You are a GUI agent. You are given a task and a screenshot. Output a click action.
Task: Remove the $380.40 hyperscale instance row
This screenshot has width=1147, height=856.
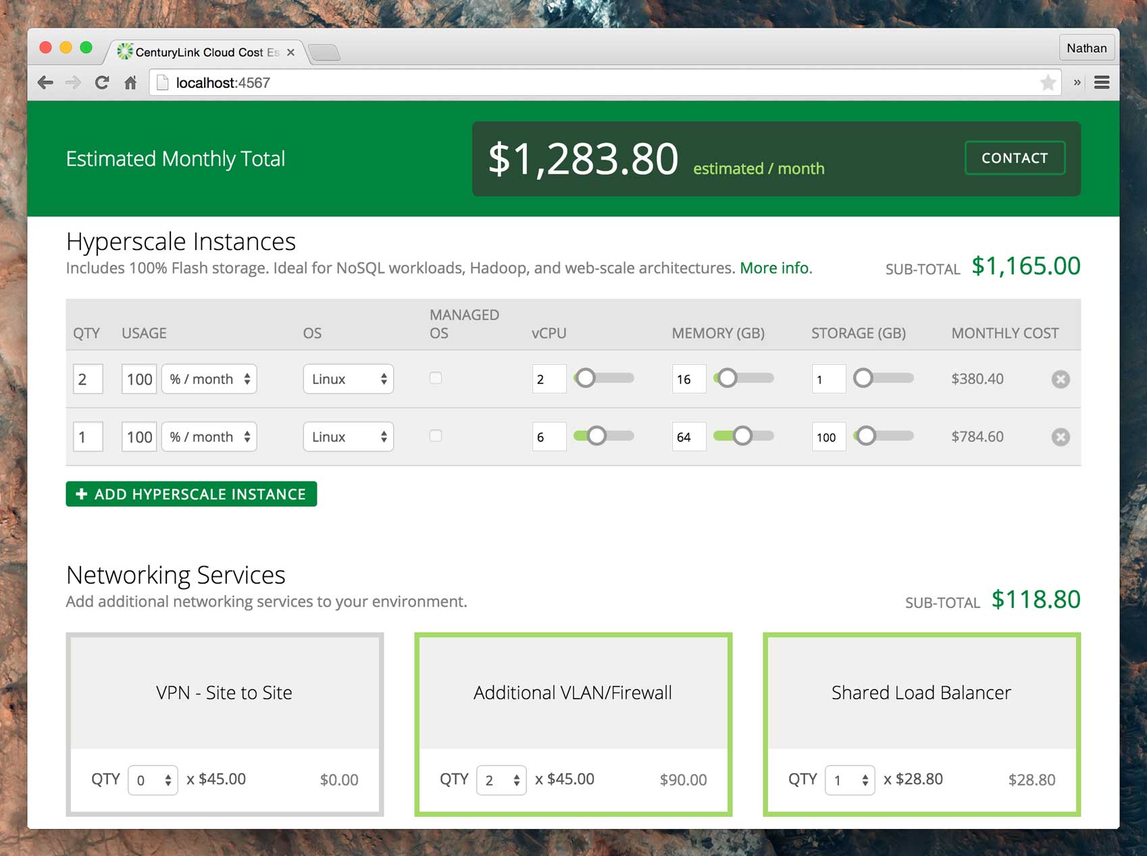click(x=1061, y=379)
